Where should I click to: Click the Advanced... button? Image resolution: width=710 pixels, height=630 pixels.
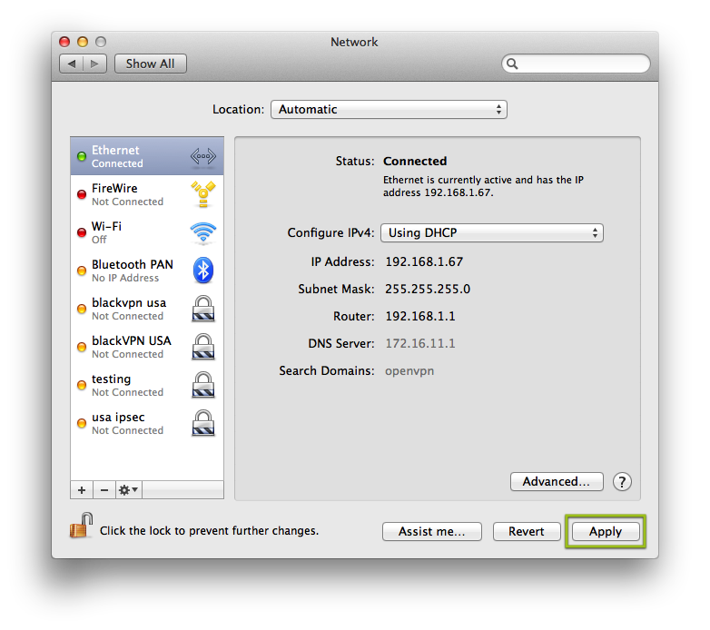(x=557, y=481)
